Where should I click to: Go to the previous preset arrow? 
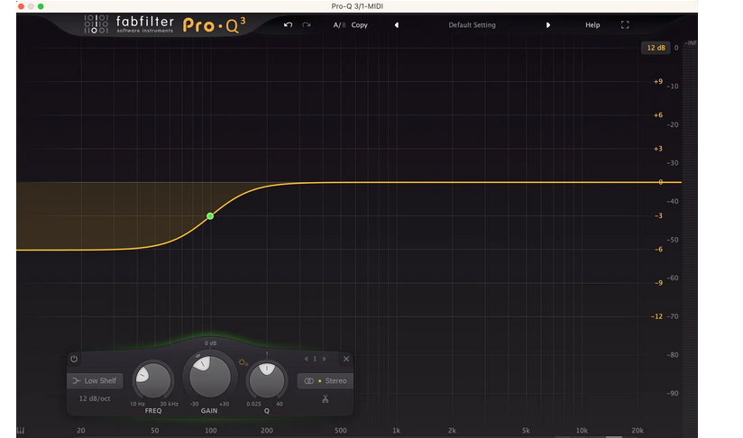click(396, 25)
